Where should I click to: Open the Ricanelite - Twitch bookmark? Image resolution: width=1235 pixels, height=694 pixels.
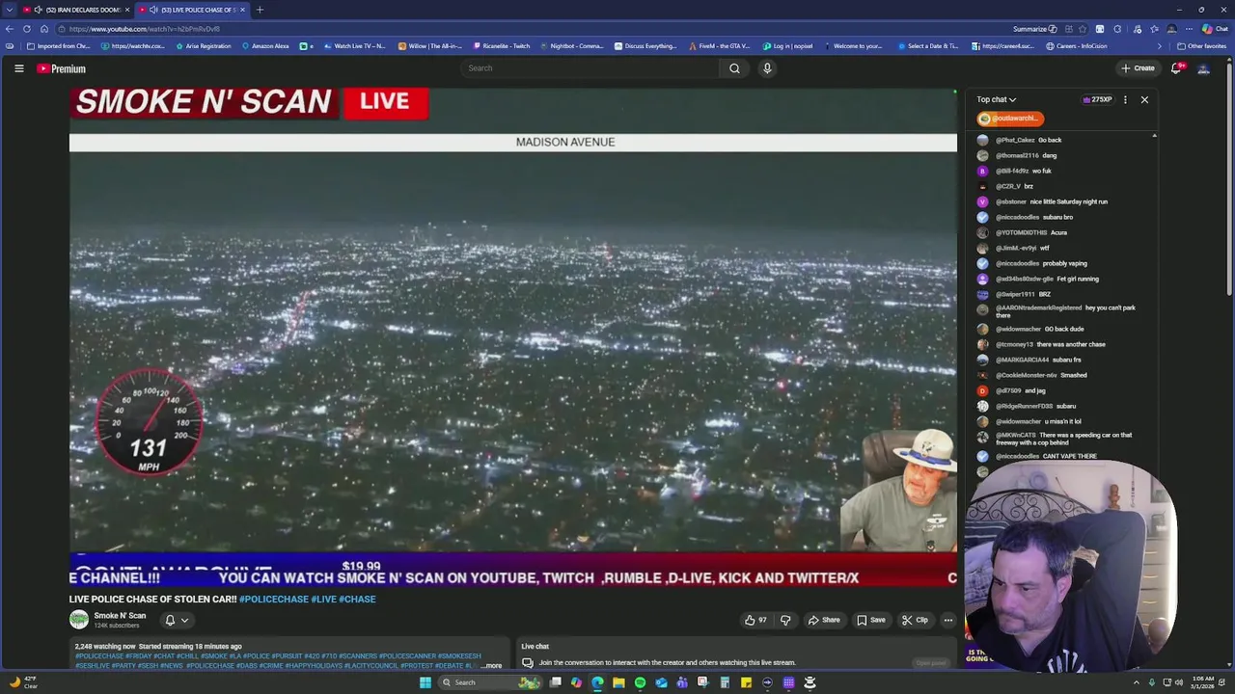502,46
